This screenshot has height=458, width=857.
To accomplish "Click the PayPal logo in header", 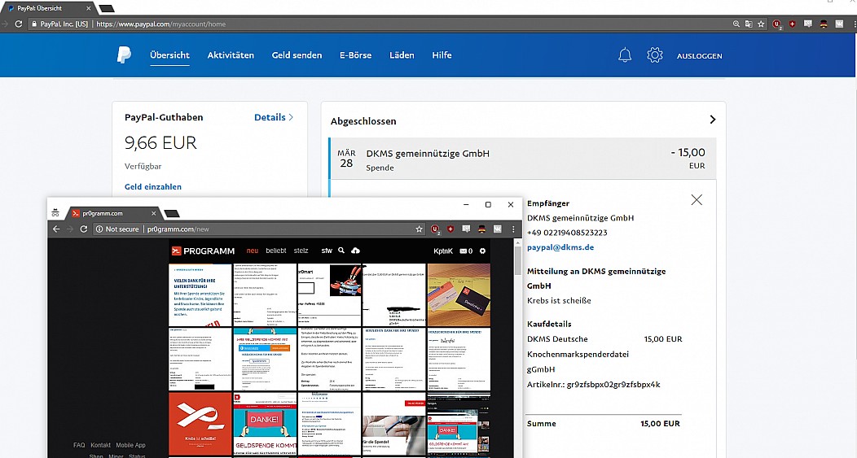I will 124,55.
